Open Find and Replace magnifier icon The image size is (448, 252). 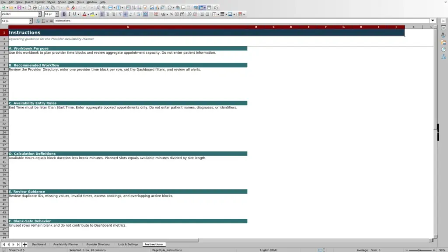pyautogui.click(x=98, y=8)
